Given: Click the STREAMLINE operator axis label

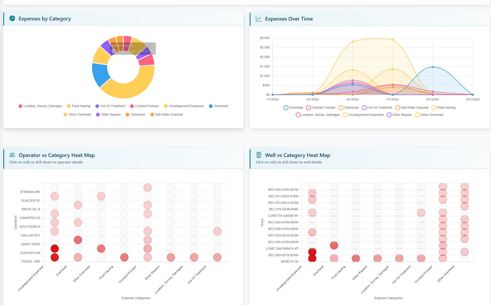Looking at the screenshot, I should [x=30, y=192].
